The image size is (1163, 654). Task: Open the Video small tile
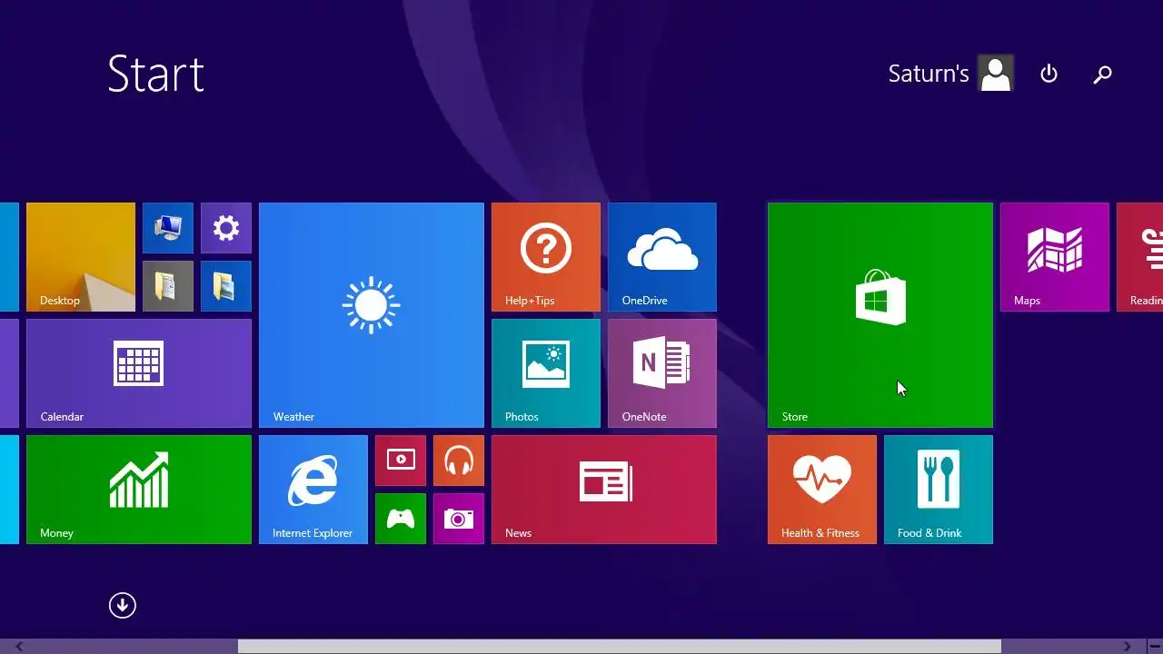[x=401, y=461]
